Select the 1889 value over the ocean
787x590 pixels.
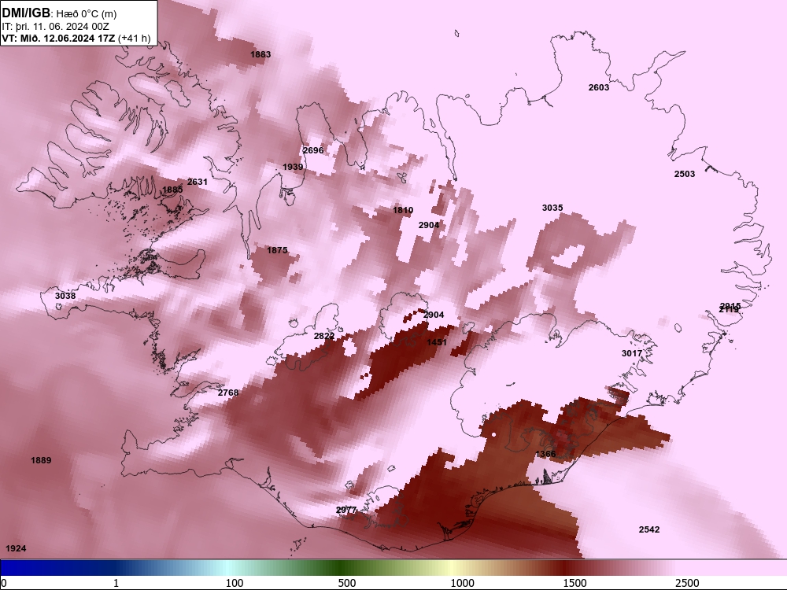click(41, 460)
